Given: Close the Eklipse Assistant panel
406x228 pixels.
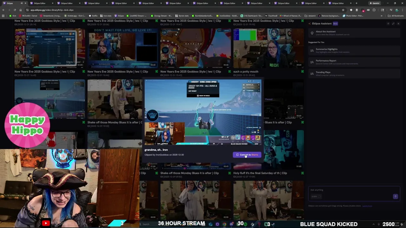Looking at the screenshot, I should pos(398,24).
